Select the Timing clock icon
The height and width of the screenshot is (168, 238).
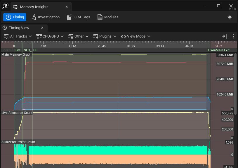pyautogui.click(x=8, y=17)
